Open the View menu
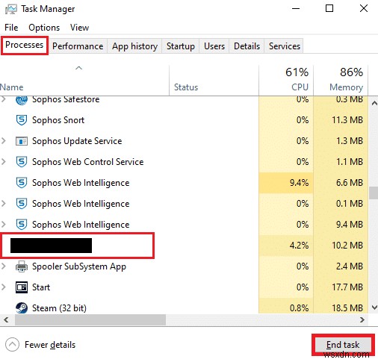Viewport: 378px width, 362px height. [x=79, y=28]
